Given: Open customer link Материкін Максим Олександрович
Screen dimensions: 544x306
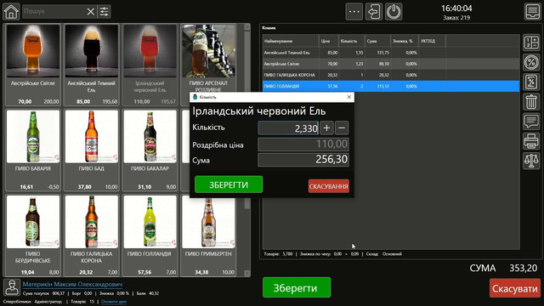Looking at the screenshot, I should 72,284.
